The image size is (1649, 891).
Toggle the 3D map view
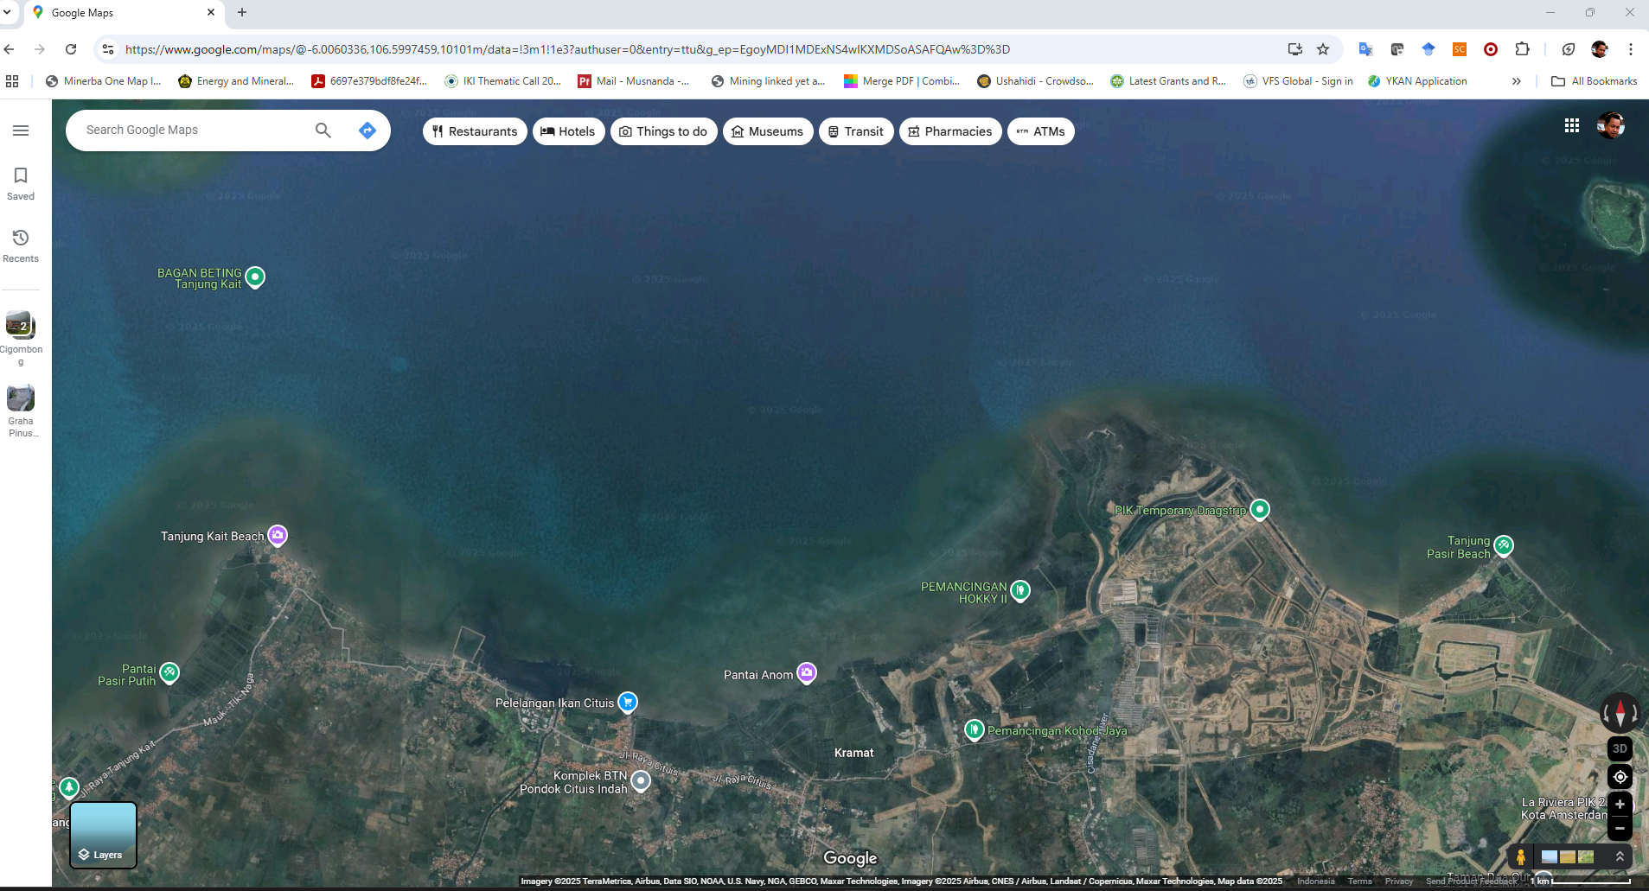pos(1620,748)
